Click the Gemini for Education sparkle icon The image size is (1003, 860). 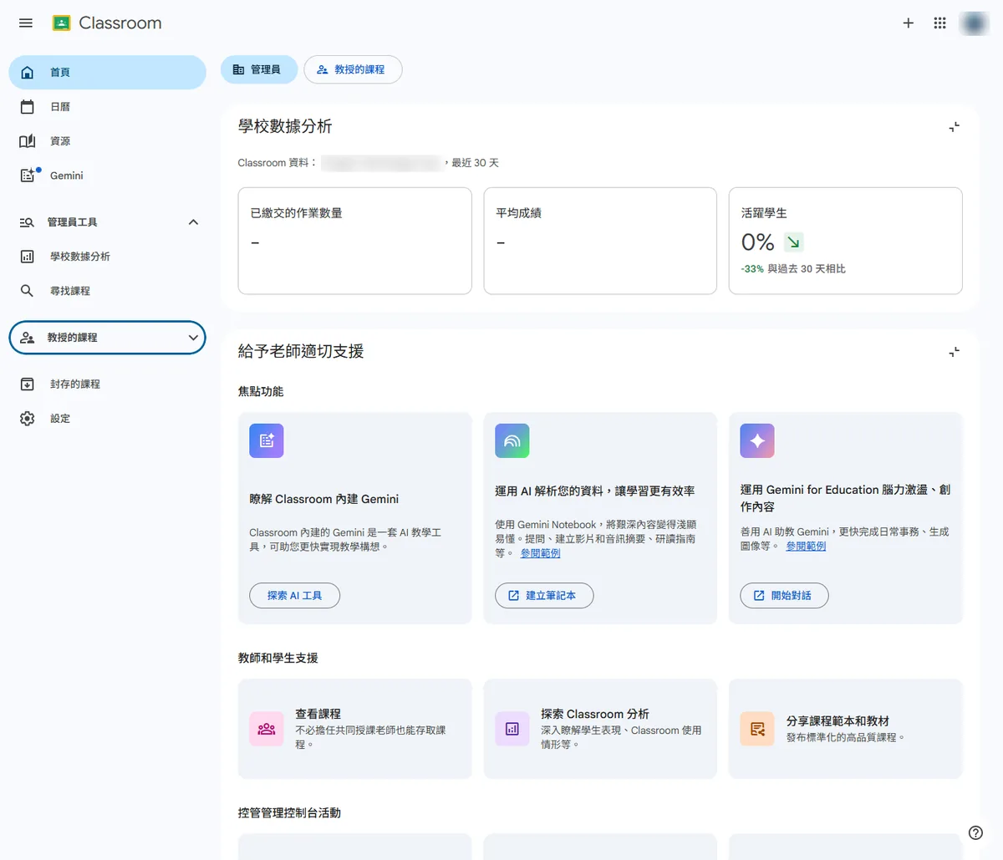tap(757, 440)
